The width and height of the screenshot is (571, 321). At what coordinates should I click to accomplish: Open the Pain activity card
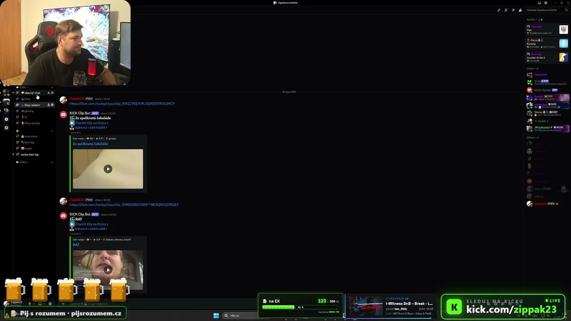pyautogui.click(x=547, y=30)
